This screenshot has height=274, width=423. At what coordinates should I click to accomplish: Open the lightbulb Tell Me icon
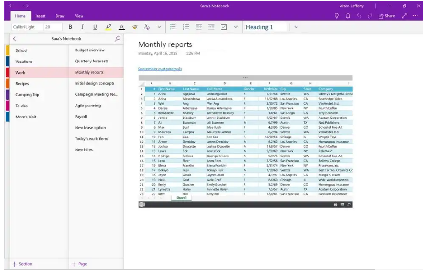tap(337, 16)
